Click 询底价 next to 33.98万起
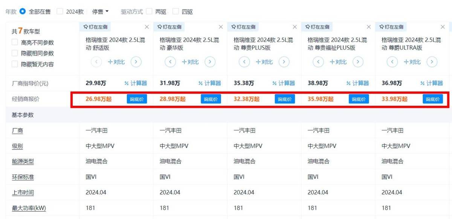Screen dimensions: 452x219 point(433,99)
